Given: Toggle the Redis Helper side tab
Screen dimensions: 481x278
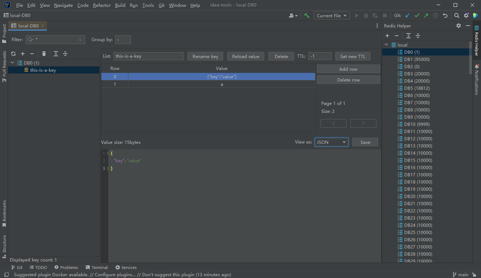Looking at the screenshot, I should (477, 41).
